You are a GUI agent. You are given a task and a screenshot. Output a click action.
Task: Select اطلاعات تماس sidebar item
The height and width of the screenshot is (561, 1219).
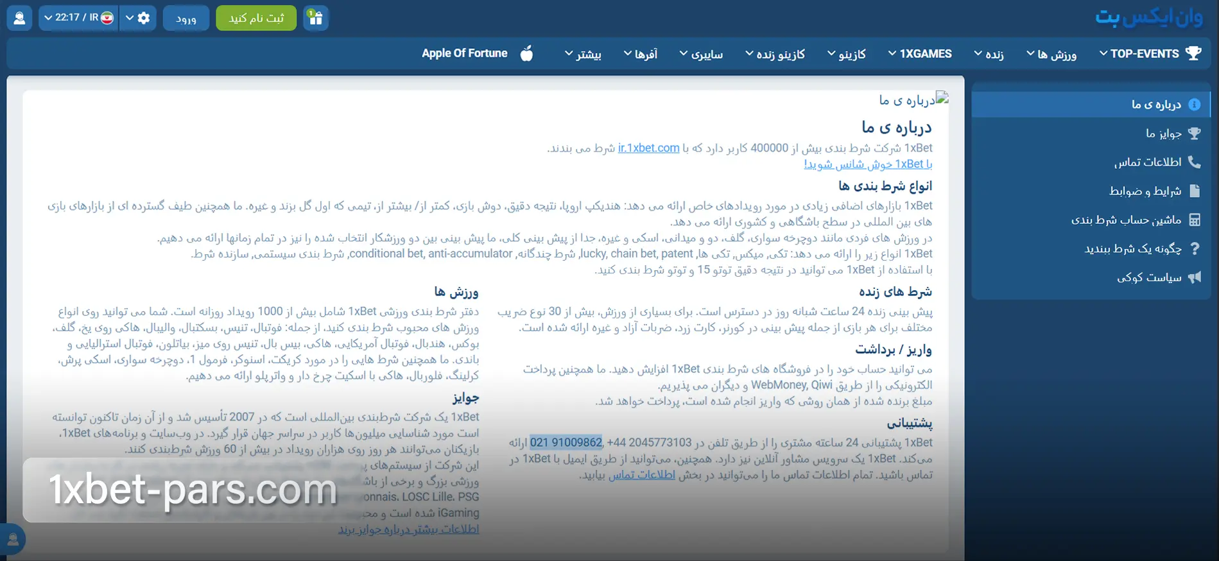(x=1091, y=162)
